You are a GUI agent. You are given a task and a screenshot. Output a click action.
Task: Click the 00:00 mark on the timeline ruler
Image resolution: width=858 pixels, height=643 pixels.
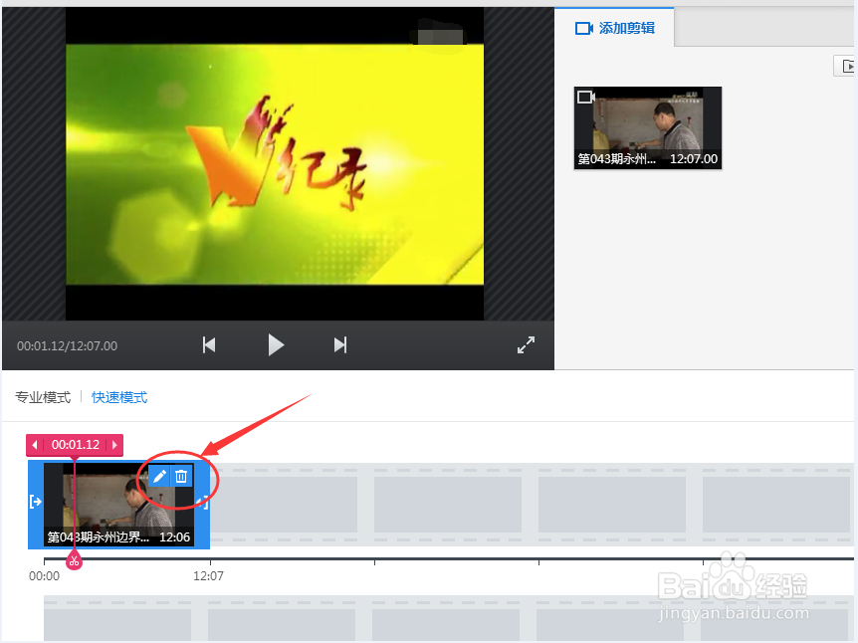(45, 575)
